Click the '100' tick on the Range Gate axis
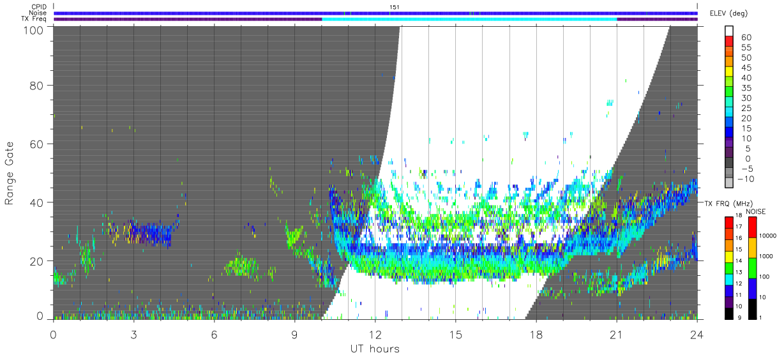 tap(33, 29)
